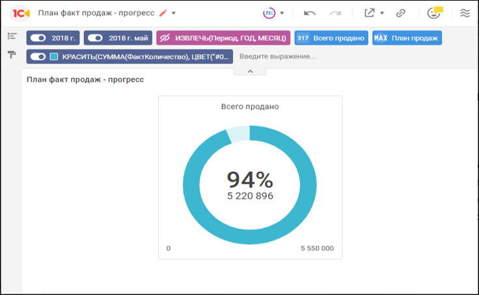Click the report title План факт продаж in header
479x295 pixels.
[x=96, y=13]
